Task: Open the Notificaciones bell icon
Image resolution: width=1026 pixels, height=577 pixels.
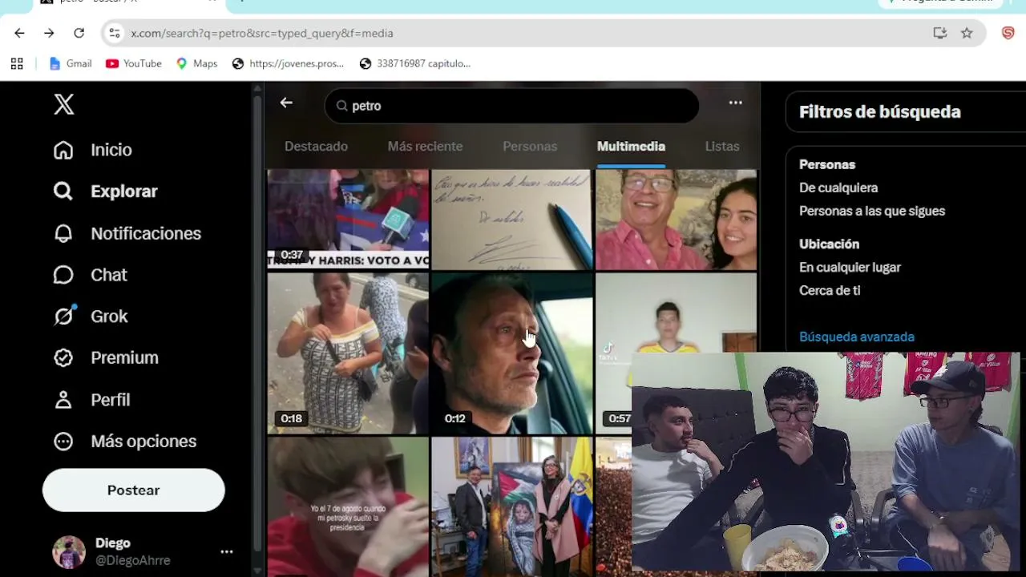Action: tap(63, 233)
